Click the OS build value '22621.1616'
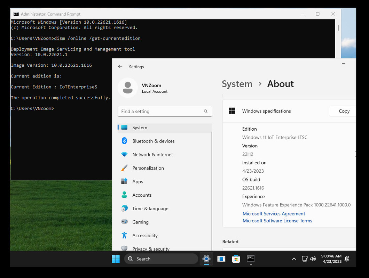Image resolution: width=369 pixels, height=278 pixels. [253, 188]
